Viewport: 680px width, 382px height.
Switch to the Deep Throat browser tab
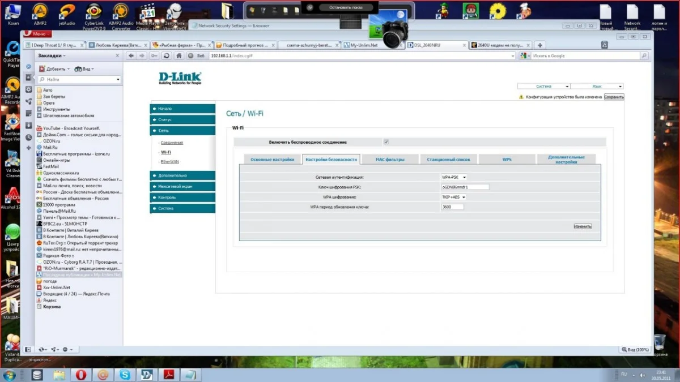(55, 45)
